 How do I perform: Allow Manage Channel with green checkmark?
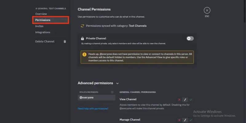coord(191,120)
